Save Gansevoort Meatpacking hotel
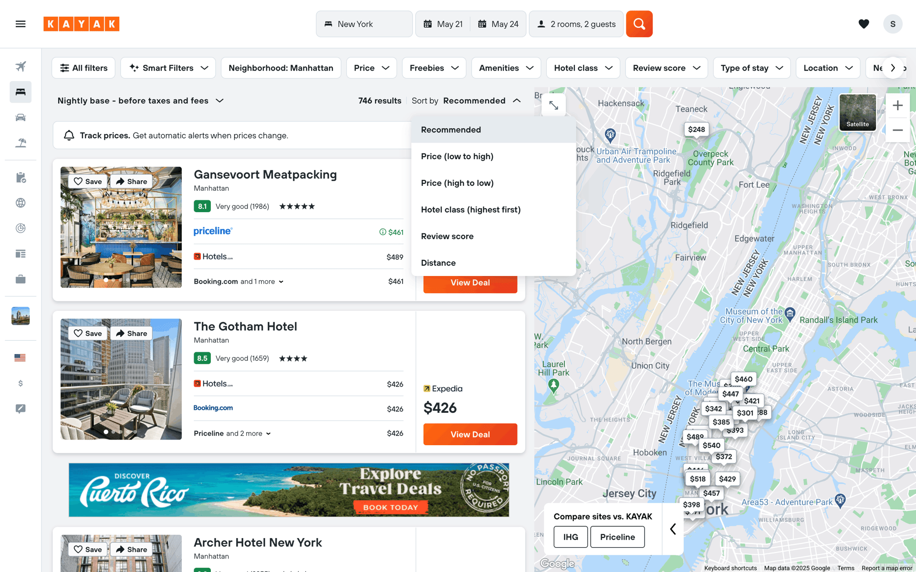The image size is (916, 572). click(88, 181)
